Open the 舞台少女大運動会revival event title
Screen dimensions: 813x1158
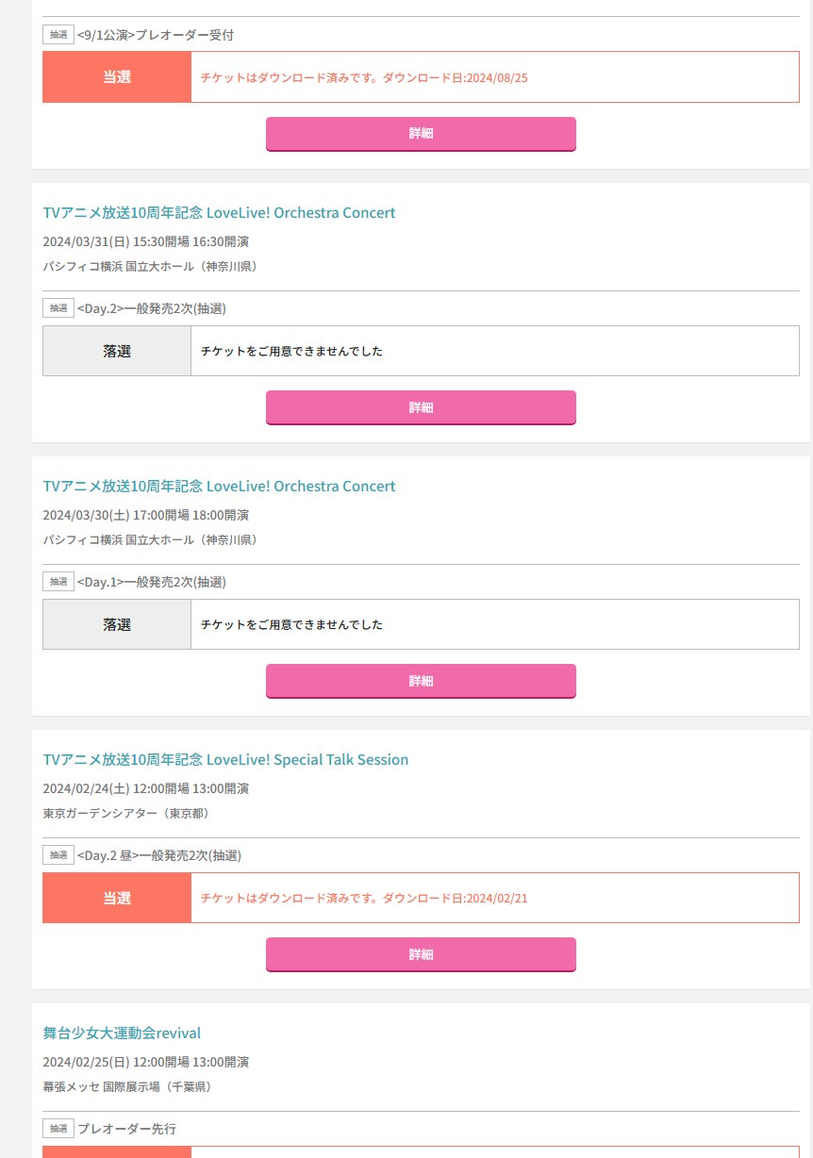pyautogui.click(x=122, y=1034)
